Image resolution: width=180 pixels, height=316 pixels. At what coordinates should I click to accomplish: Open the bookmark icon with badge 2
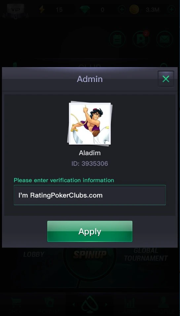pyautogui.click(x=141, y=39)
